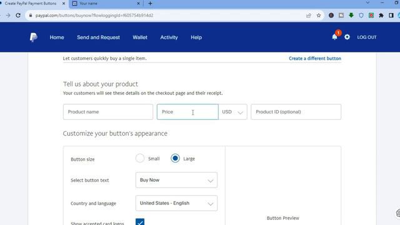Bookmark this page with the star icon
The height and width of the screenshot is (225, 400).
click(x=319, y=15)
